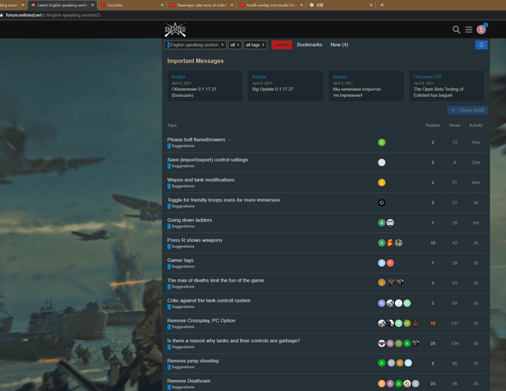Open Обновление 0.1.17.27 important message card
506x391 pixels.
pyautogui.click(x=205, y=86)
